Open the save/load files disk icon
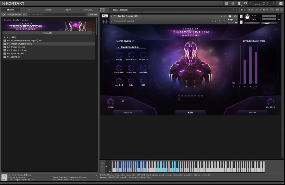This screenshot has height=185, width=285. [x=227, y=3]
